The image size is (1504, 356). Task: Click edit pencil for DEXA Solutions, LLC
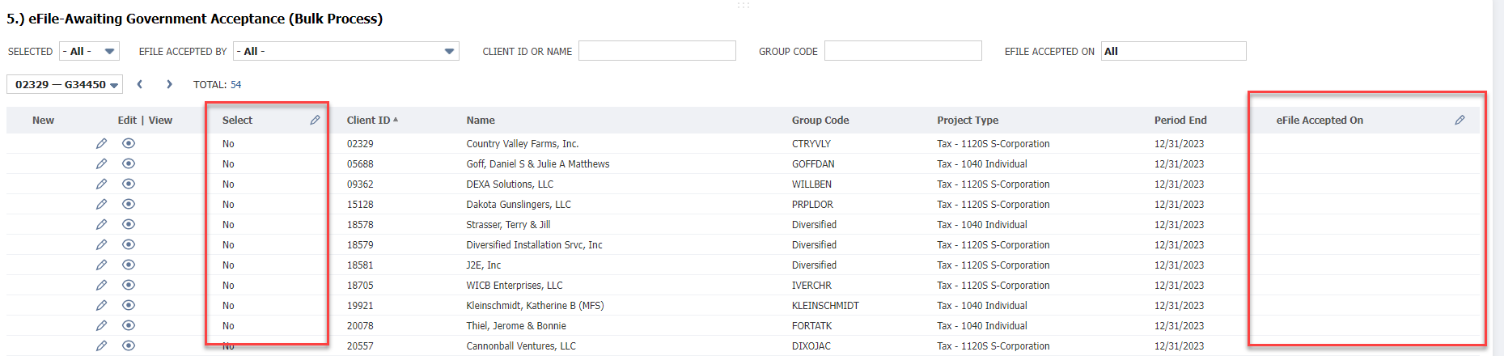101,184
